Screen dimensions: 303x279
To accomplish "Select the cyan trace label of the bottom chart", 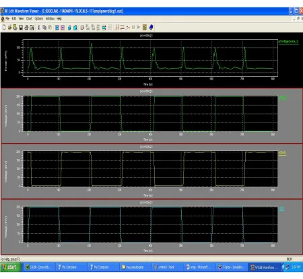I will tap(281, 209).
